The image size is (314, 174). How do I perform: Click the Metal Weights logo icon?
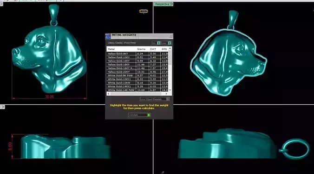pyautogui.click(x=108, y=36)
